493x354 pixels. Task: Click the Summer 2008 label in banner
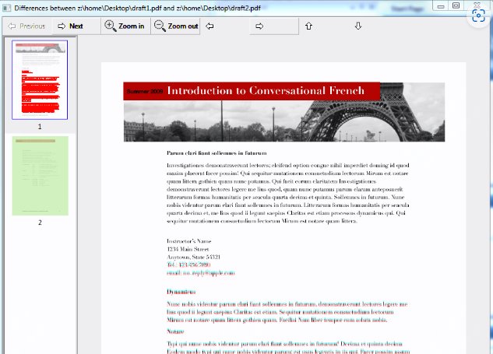click(144, 92)
